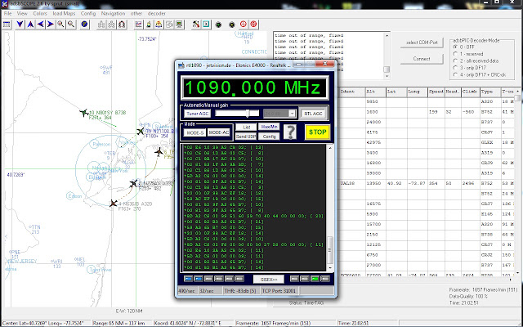Image resolution: width=523 pixels, height=327 pixels.
Task: Click the rtl1090 message log scrollbar
Action: click(330, 208)
